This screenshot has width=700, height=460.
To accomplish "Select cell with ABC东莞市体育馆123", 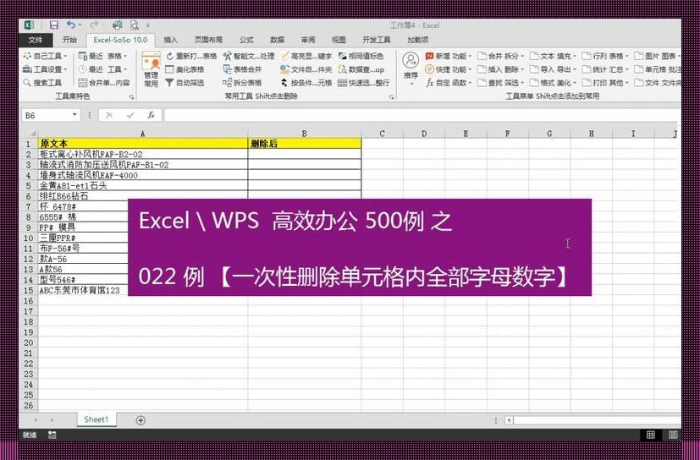I will pyautogui.click(x=83, y=290).
